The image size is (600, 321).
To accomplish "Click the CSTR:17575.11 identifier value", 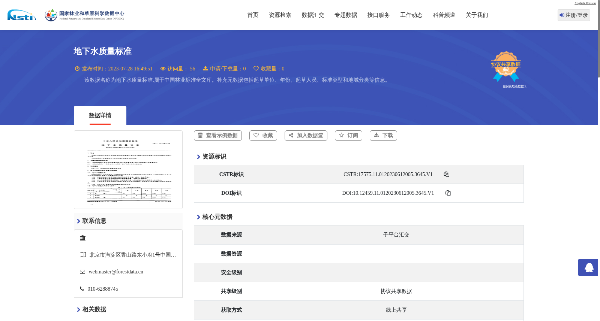I will pyautogui.click(x=388, y=174).
